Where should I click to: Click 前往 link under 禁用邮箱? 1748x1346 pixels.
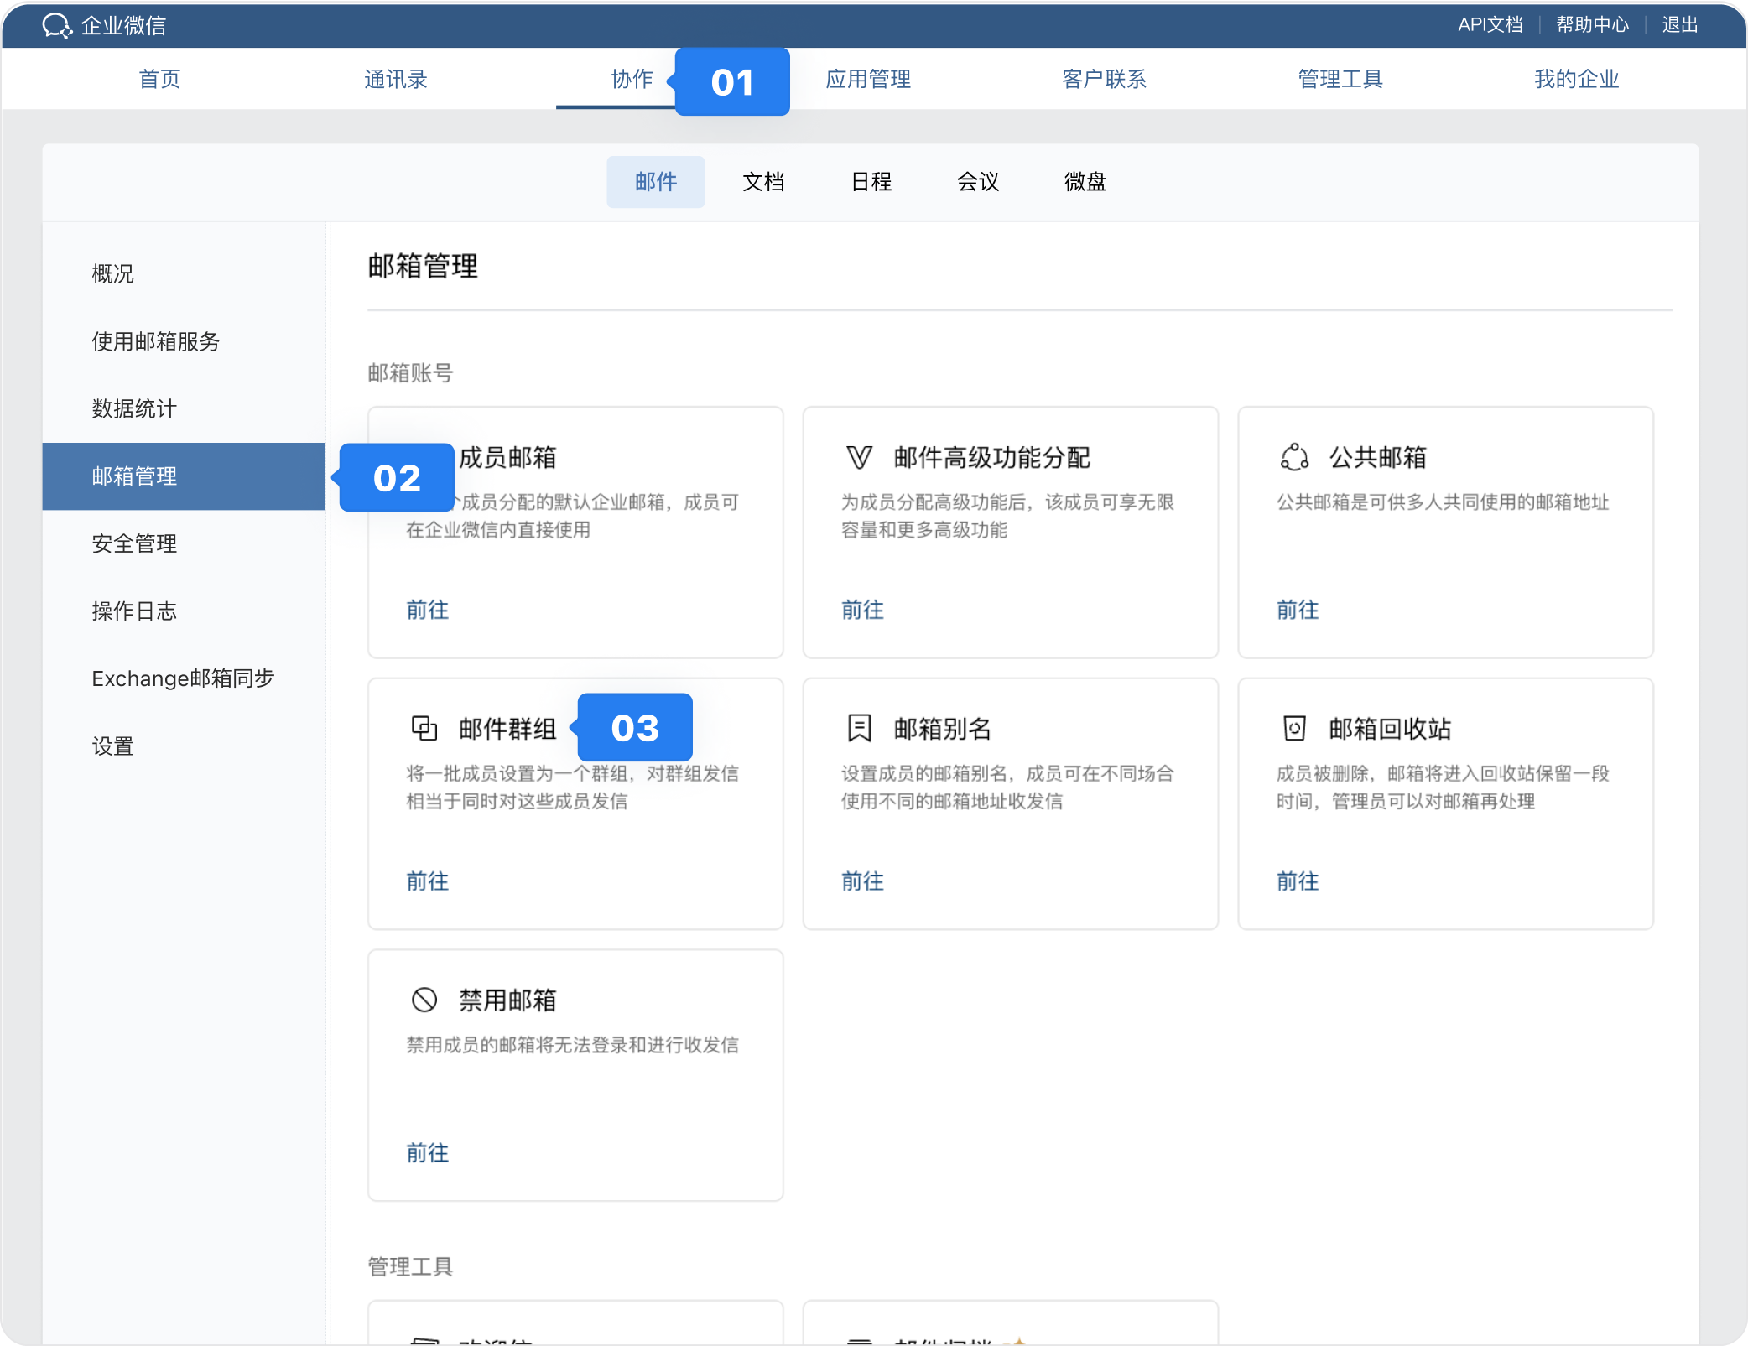[428, 1153]
